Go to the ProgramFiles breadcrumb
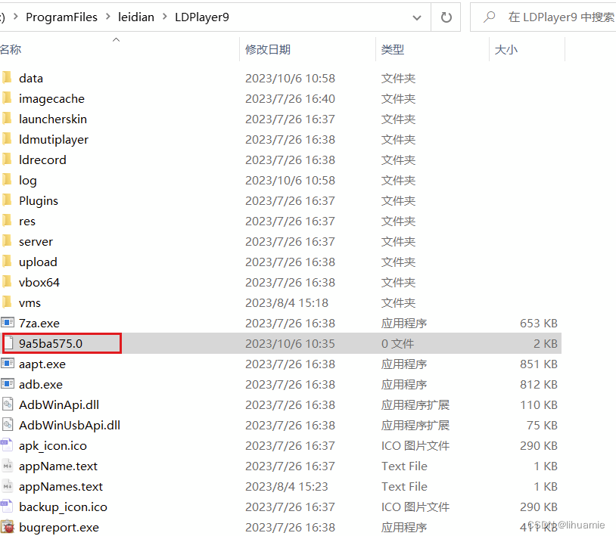616x536 pixels. click(62, 17)
